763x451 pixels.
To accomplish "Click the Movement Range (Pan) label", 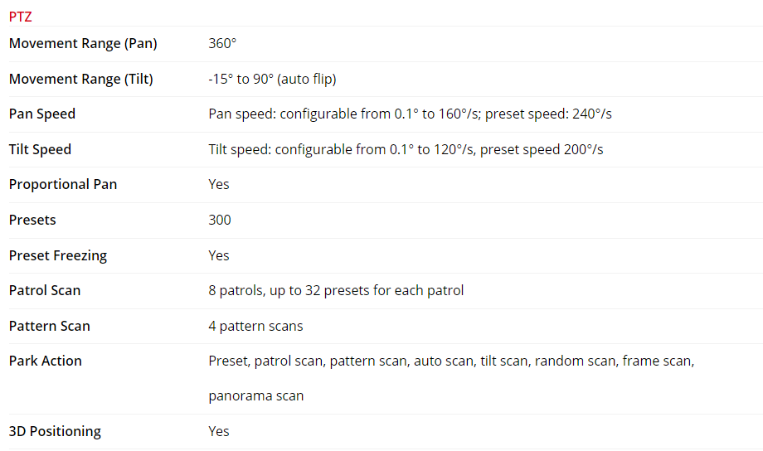I will pos(83,44).
